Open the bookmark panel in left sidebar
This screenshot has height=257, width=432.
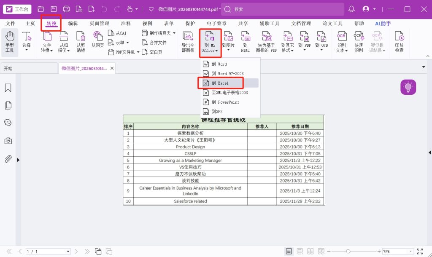click(8, 88)
